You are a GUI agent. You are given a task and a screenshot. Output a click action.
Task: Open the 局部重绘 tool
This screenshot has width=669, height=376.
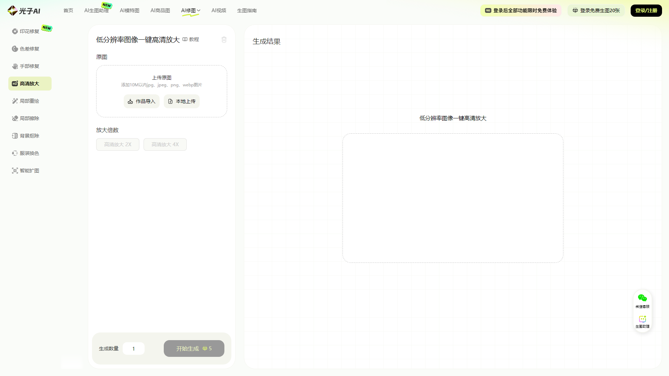(30, 101)
